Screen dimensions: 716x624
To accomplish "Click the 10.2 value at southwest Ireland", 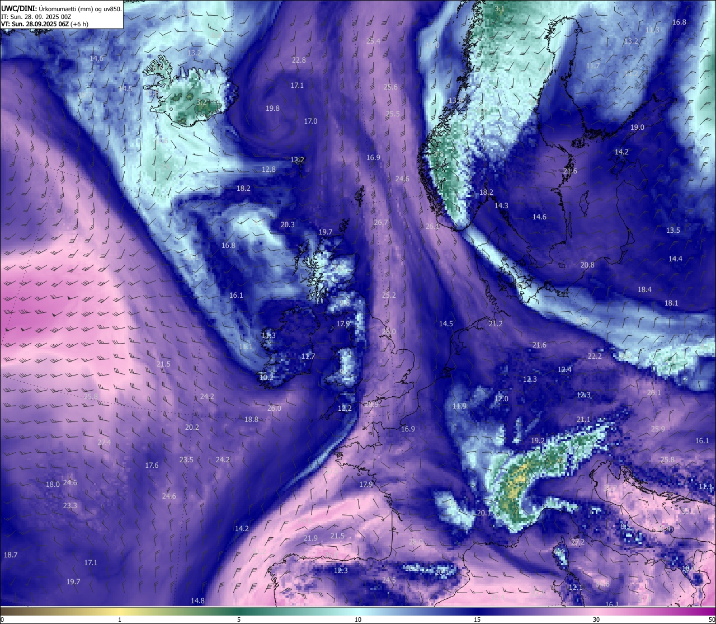I will pyautogui.click(x=266, y=378).
